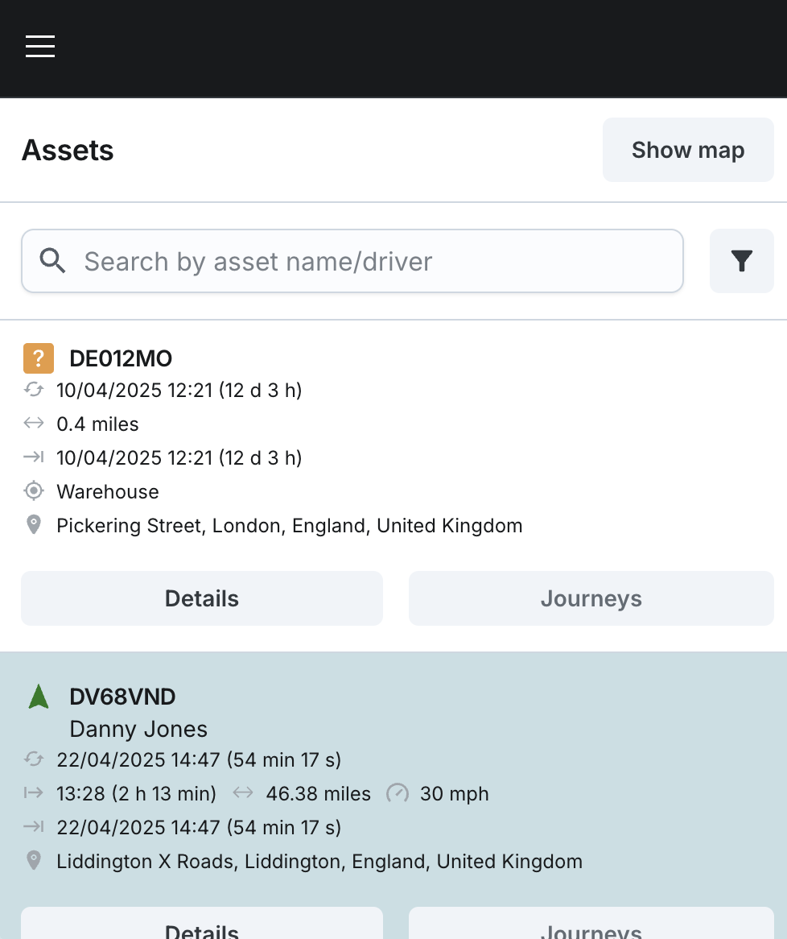
Task: Open Details for asset DE012MO
Action: point(202,598)
